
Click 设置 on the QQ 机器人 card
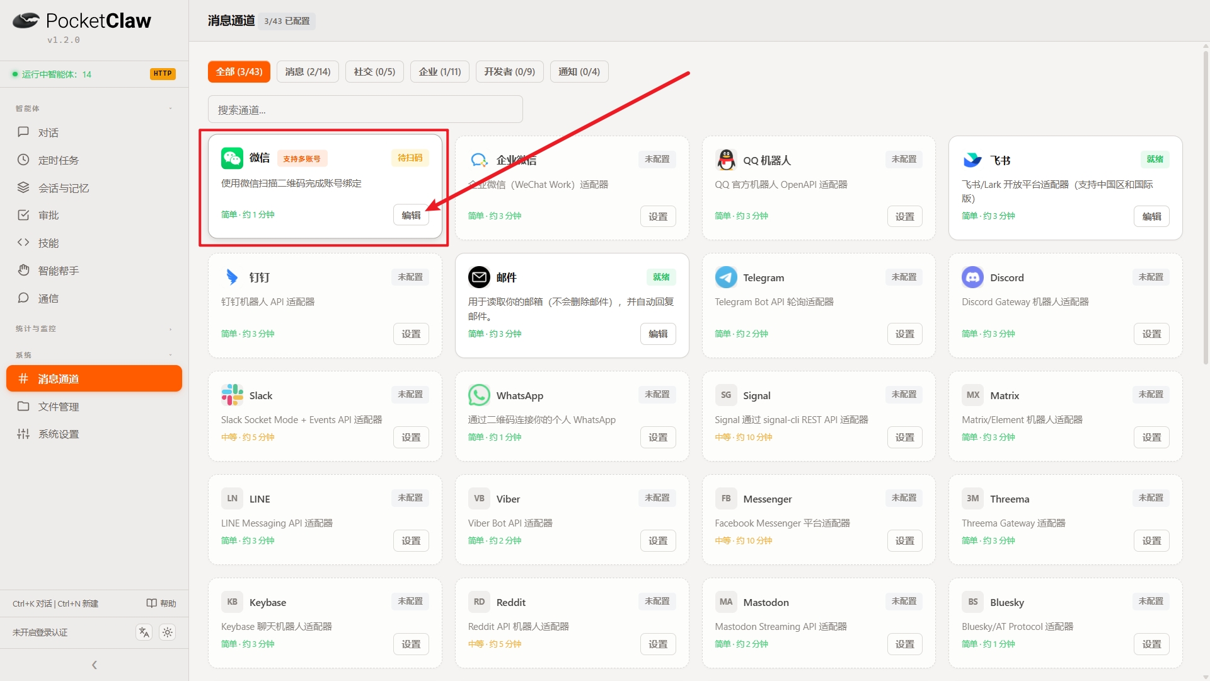point(905,216)
